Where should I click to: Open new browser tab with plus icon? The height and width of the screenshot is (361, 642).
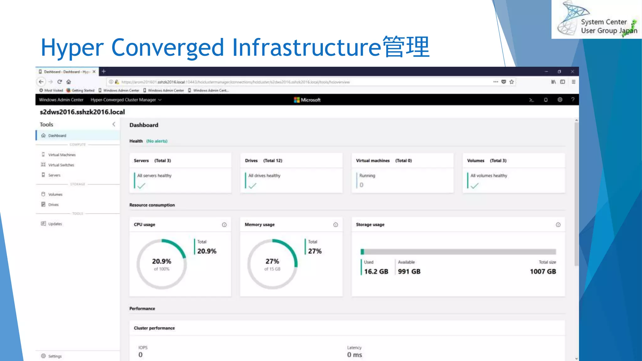click(x=103, y=71)
